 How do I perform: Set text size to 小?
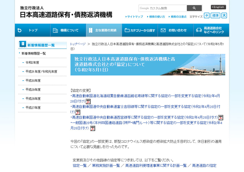tap(207, 16)
